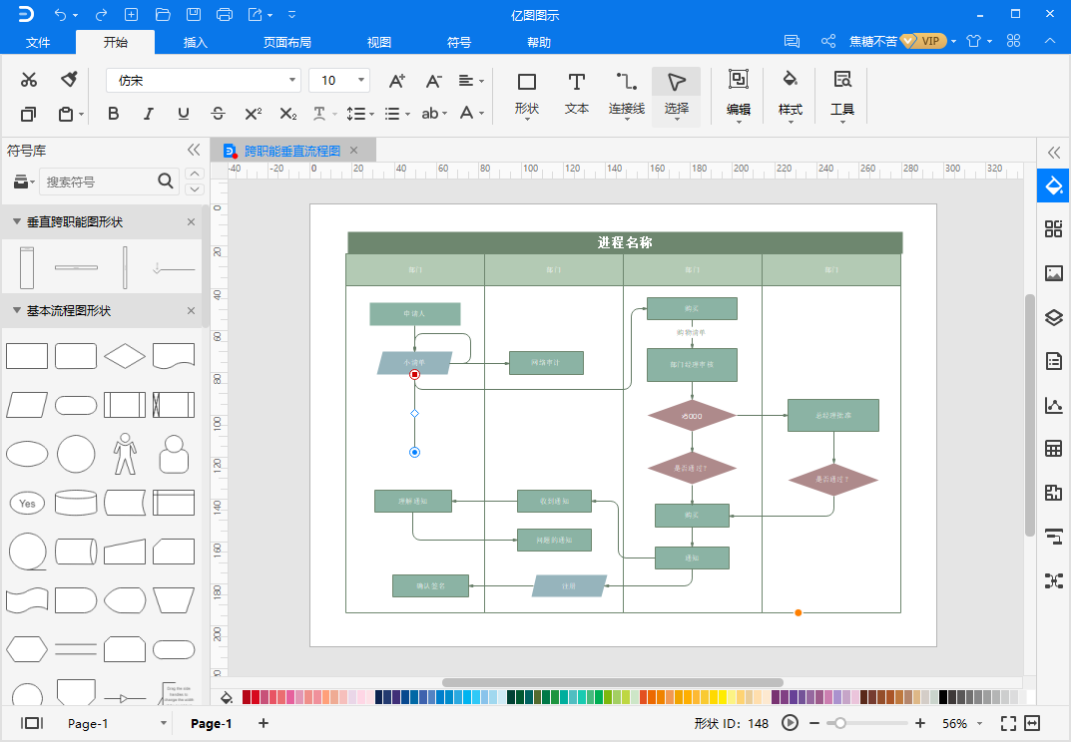The width and height of the screenshot is (1071, 742).
Task: Select the Yes ellipse shape
Action: click(27, 503)
